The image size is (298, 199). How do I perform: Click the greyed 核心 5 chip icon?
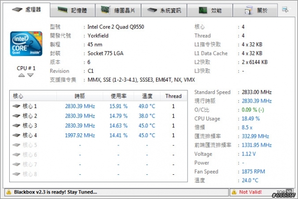(x=16, y=145)
